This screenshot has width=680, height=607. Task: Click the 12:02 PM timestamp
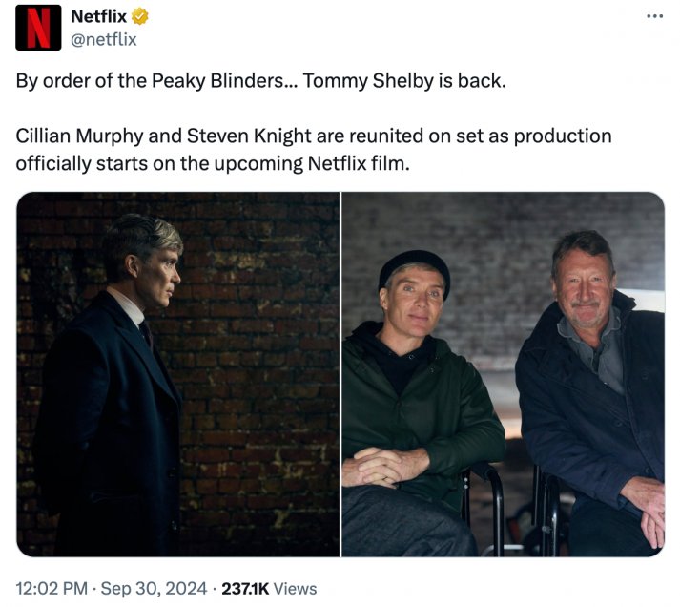click(x=50, y=589)
